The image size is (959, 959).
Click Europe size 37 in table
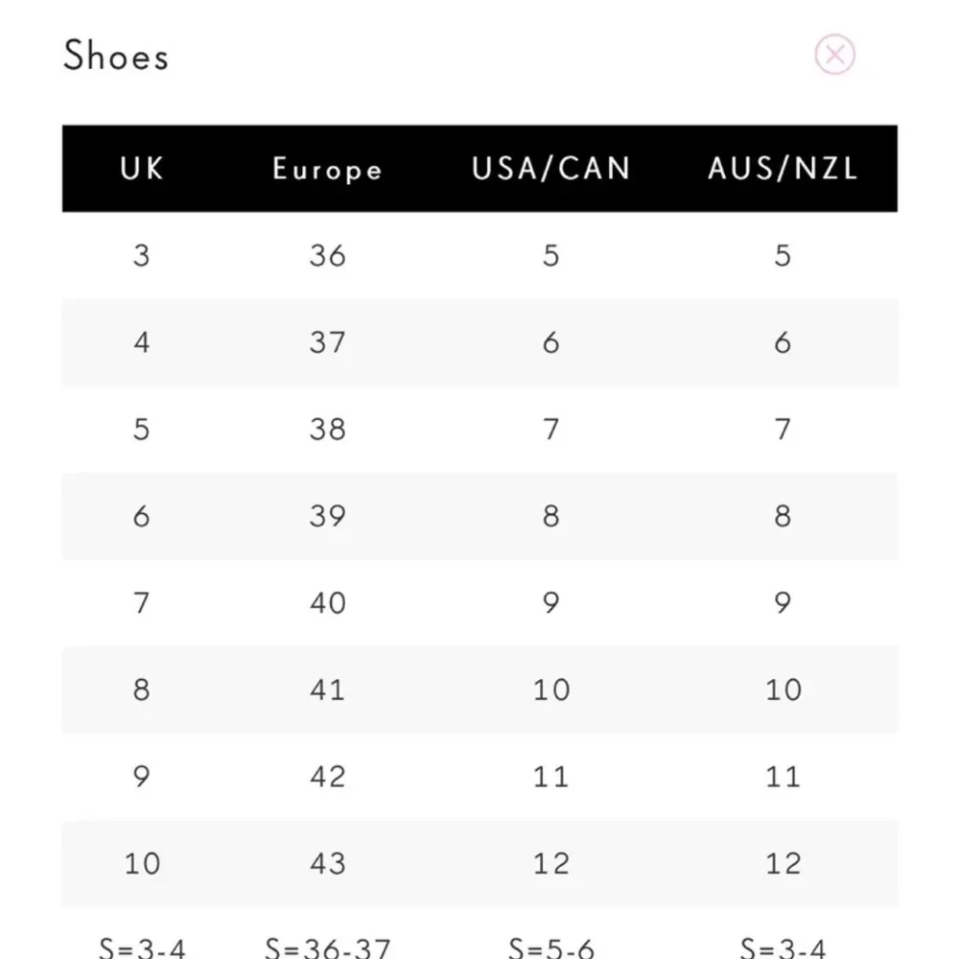pyautogui.click(x=327, y=342)
